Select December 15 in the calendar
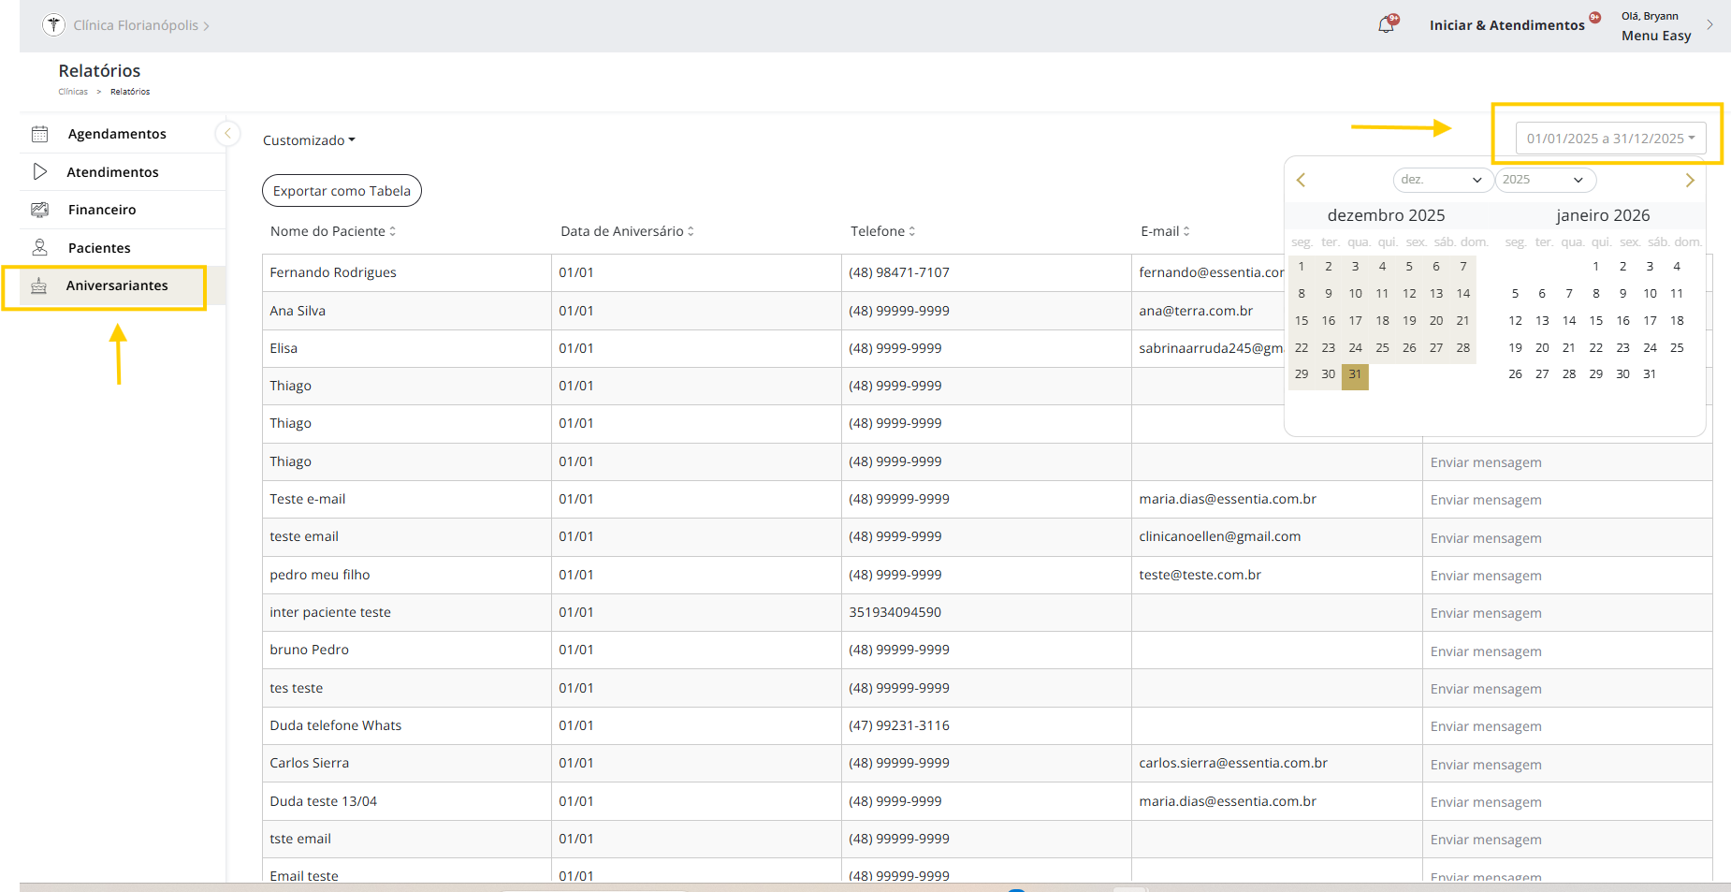The width and height of the screenshot is (1731, 892). (x=1302, y=320)
